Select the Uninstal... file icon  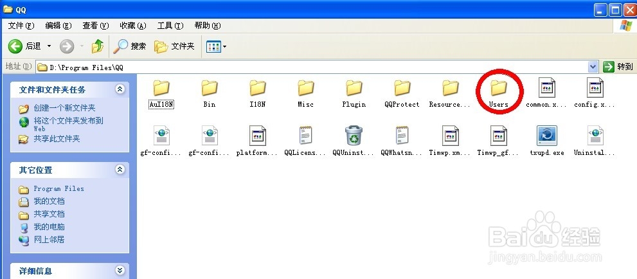coord(595,136)
